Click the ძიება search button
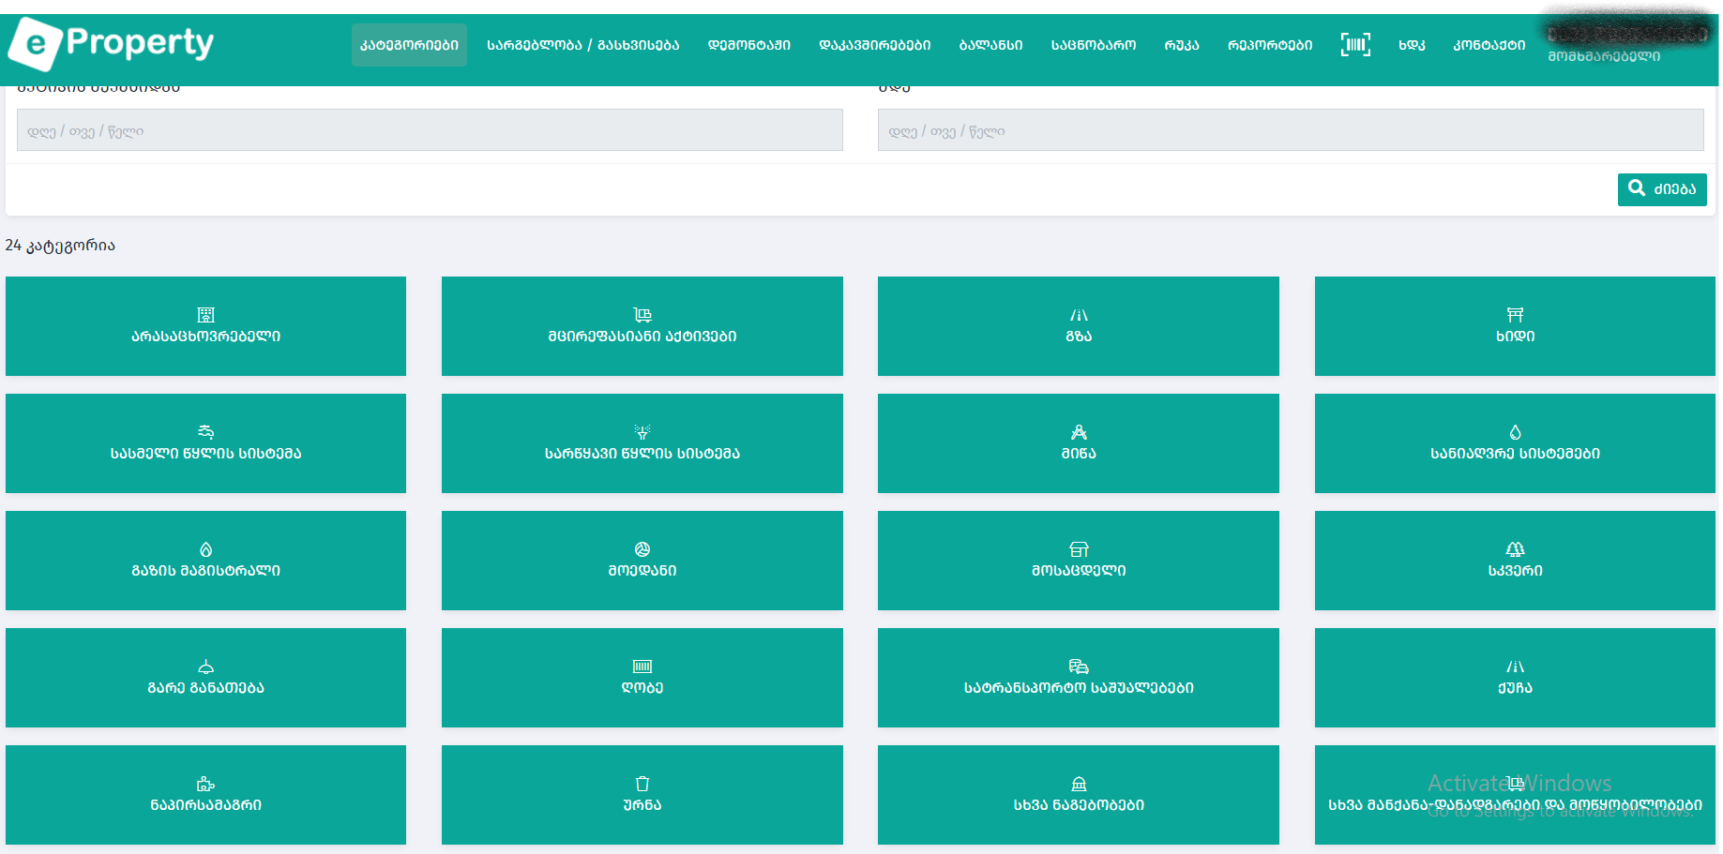The height and width of the screenshot is (854, 1723). [1661, 189]
